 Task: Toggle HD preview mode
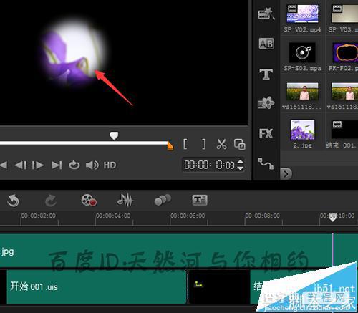point(110,165)
